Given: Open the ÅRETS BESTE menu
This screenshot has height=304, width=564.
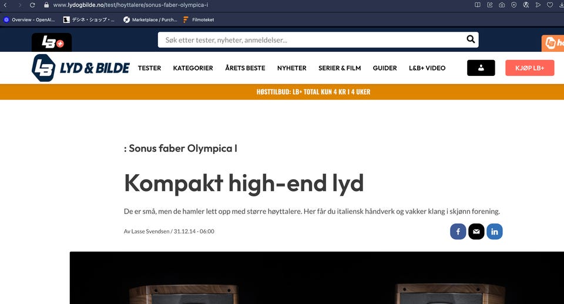Looking at the screenshot, I should [245, 68].
